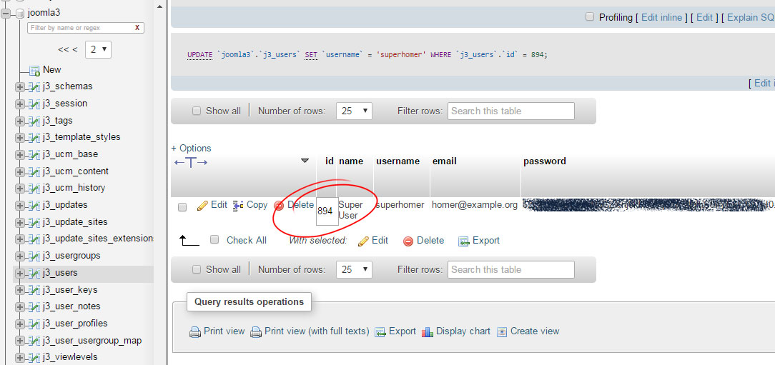This screenshot has height=365, width=775.
Task: Click table icon beside j3_ucm_history
Action: [x=34, y=188]
